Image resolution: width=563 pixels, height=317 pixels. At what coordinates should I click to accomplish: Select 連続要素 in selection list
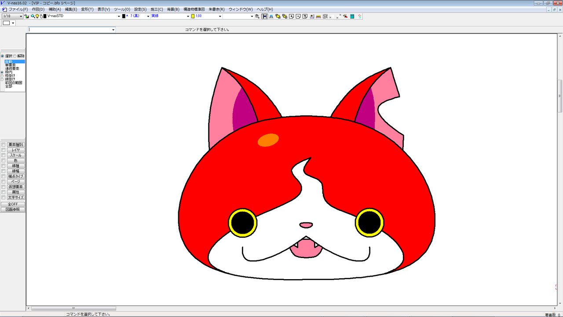click(x=12, y=69)
